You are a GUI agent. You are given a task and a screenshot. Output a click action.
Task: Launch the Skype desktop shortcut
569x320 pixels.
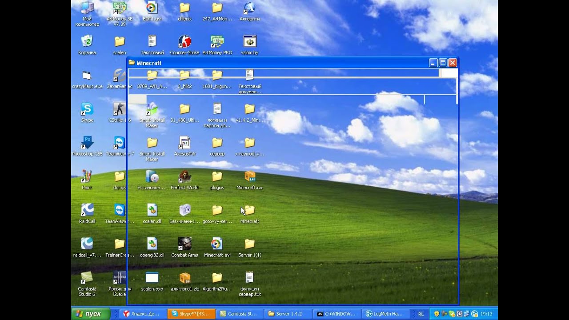click(87, 112)
